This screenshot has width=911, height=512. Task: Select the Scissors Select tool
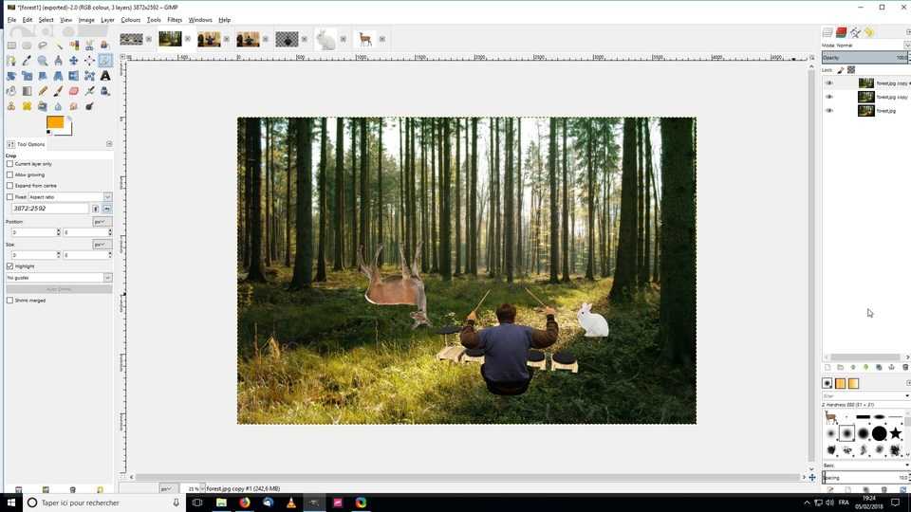click(89, 46)
